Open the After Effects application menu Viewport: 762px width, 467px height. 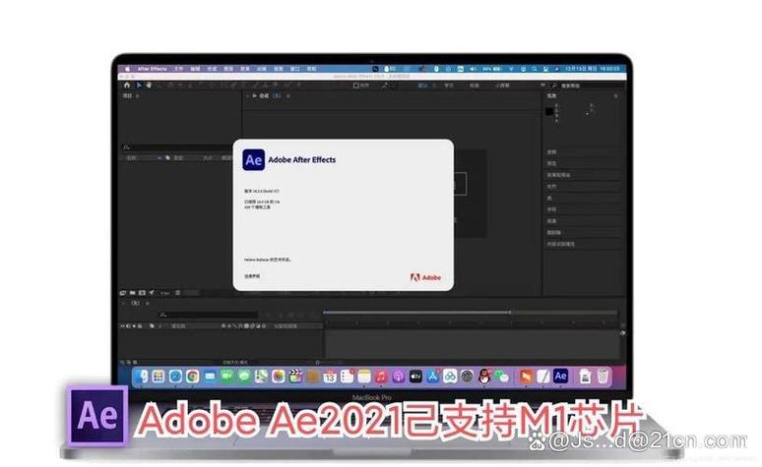153,69
